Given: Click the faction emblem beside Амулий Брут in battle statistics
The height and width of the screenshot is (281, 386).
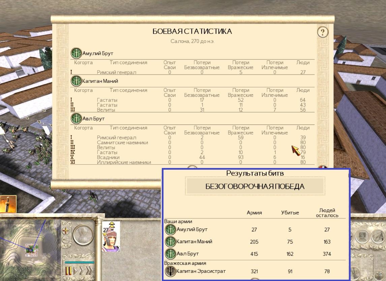Looking at the screenshot, I should 76,53.
